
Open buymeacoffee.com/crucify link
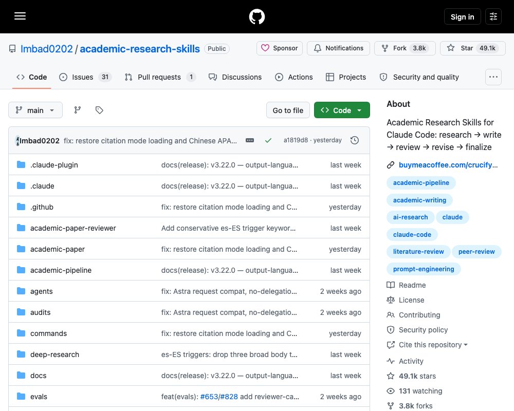point(448,165)
